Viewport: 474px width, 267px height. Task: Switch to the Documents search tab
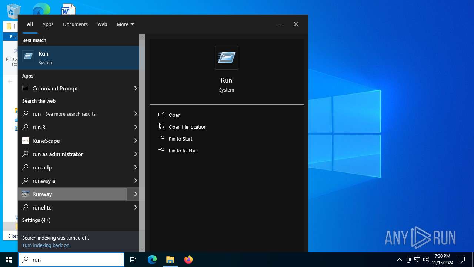tap(75, 24)
